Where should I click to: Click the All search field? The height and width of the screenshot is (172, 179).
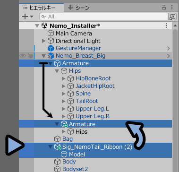pyautogui.click(x=103, y=17)
